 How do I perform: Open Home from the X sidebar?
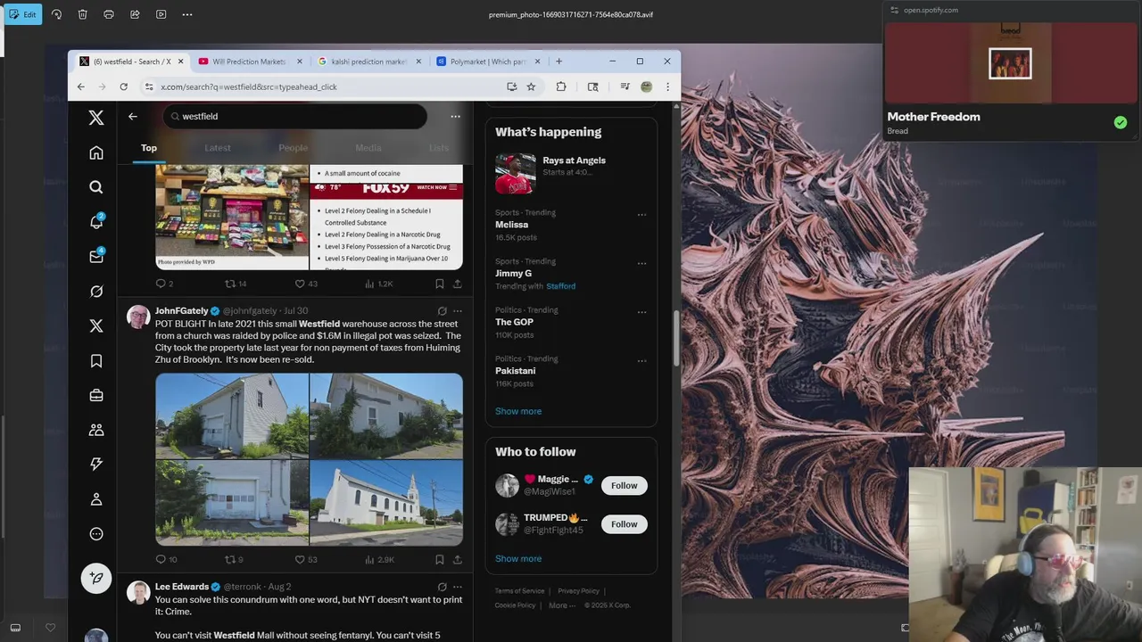[96, 152]
